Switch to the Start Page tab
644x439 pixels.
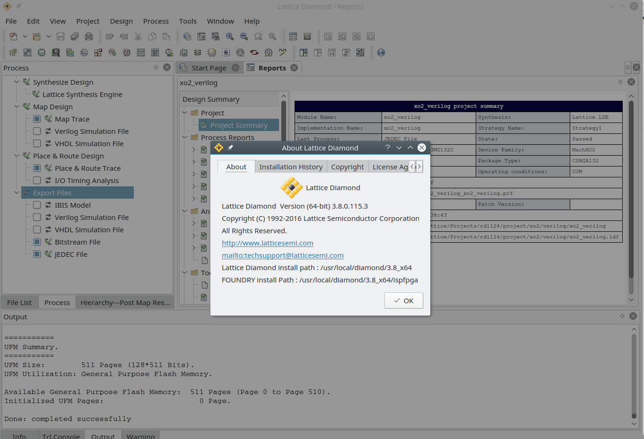click(x=209, y=68)
